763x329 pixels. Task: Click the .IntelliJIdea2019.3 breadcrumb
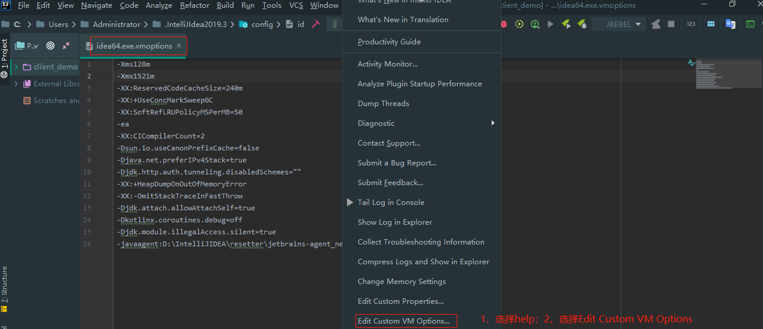tap(189, 25)
